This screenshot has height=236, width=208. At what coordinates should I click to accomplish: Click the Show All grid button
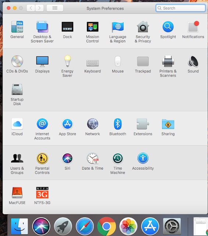[x=55, y=8]
